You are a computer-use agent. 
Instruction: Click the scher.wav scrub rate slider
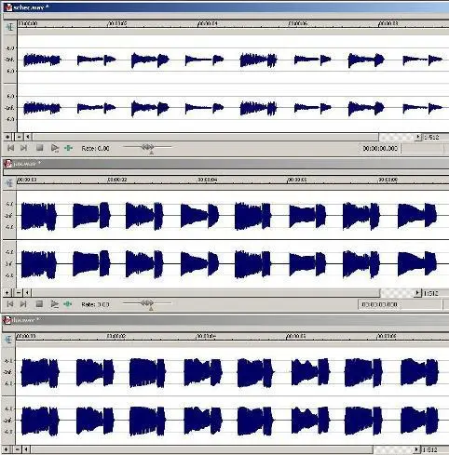[x=147, y=148]
